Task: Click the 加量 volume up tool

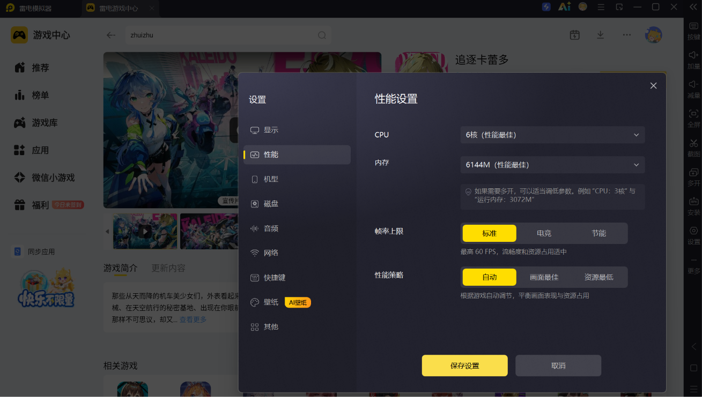Action: click(693, 60)
